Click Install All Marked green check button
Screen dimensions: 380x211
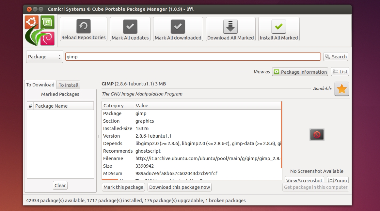[x=279, y=29]
